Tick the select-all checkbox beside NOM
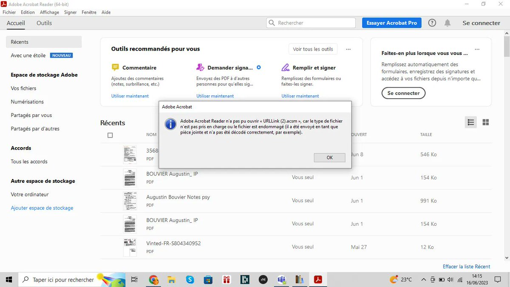The width and height of the screenshot is (510, 287). [110, 135]
